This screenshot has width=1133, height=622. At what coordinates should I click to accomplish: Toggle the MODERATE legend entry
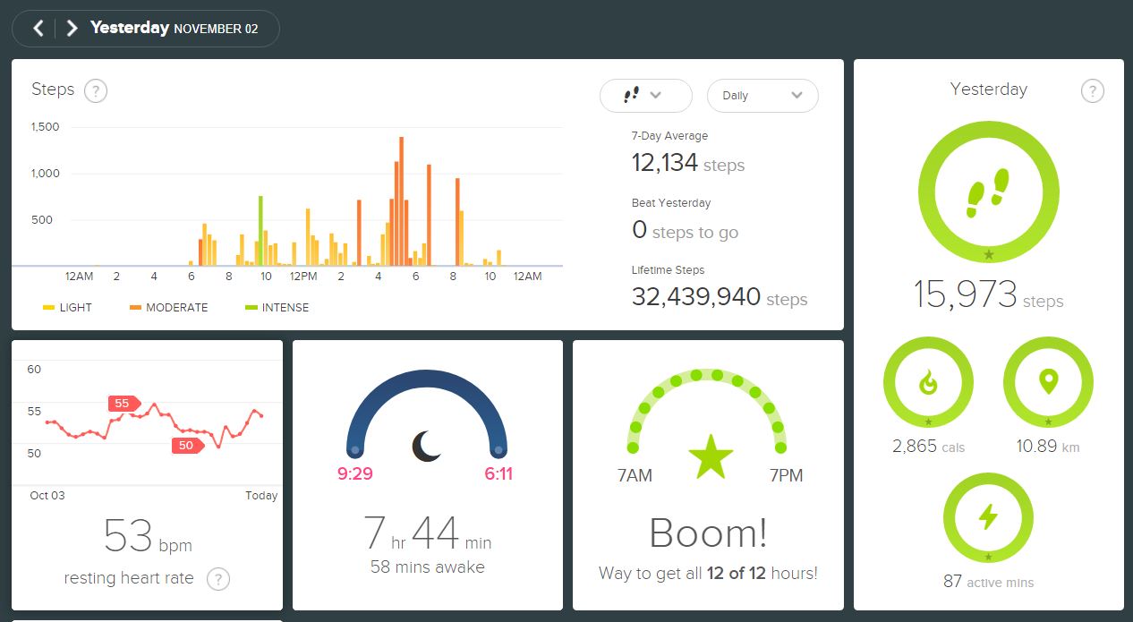pos(168,308)
